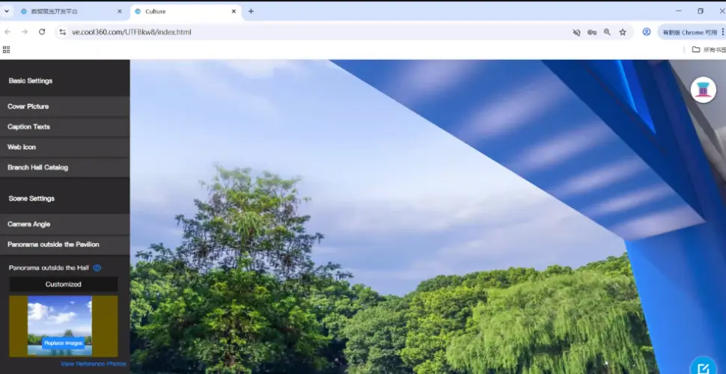Open the password key icon

tap(592, 32)
